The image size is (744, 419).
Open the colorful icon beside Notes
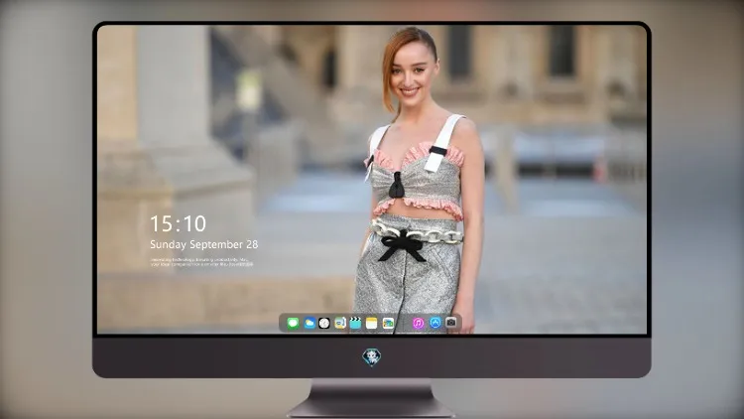coord(388,323)
